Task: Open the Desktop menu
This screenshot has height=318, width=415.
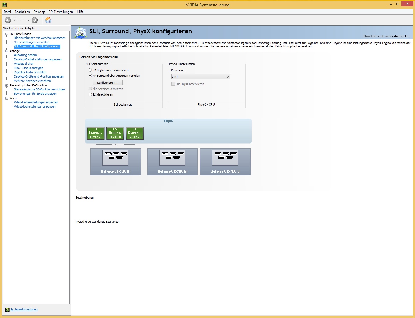Action: [39, 12]
